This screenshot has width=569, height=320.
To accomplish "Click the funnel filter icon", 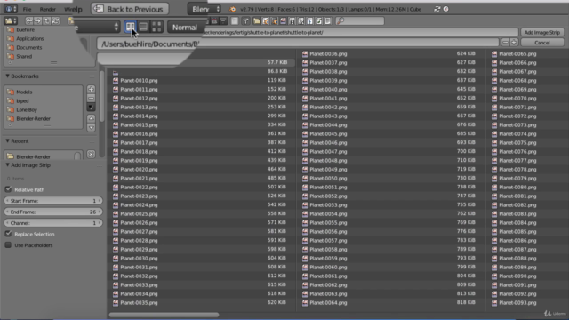I will click(x=245, y=21).
